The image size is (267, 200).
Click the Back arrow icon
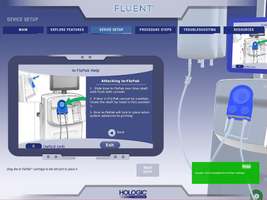pyautogui.click(x=112, y=133)
